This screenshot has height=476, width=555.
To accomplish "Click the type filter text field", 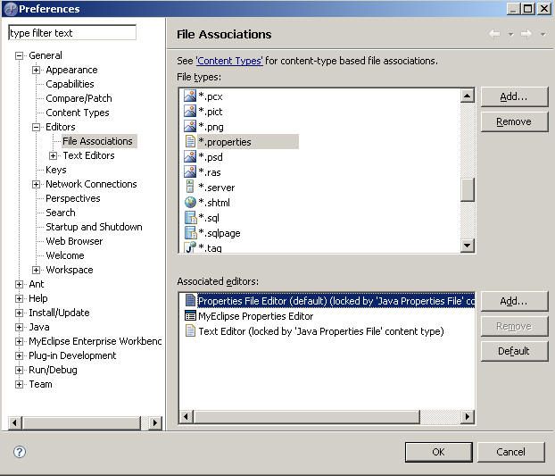I will [x=72, y=32].
